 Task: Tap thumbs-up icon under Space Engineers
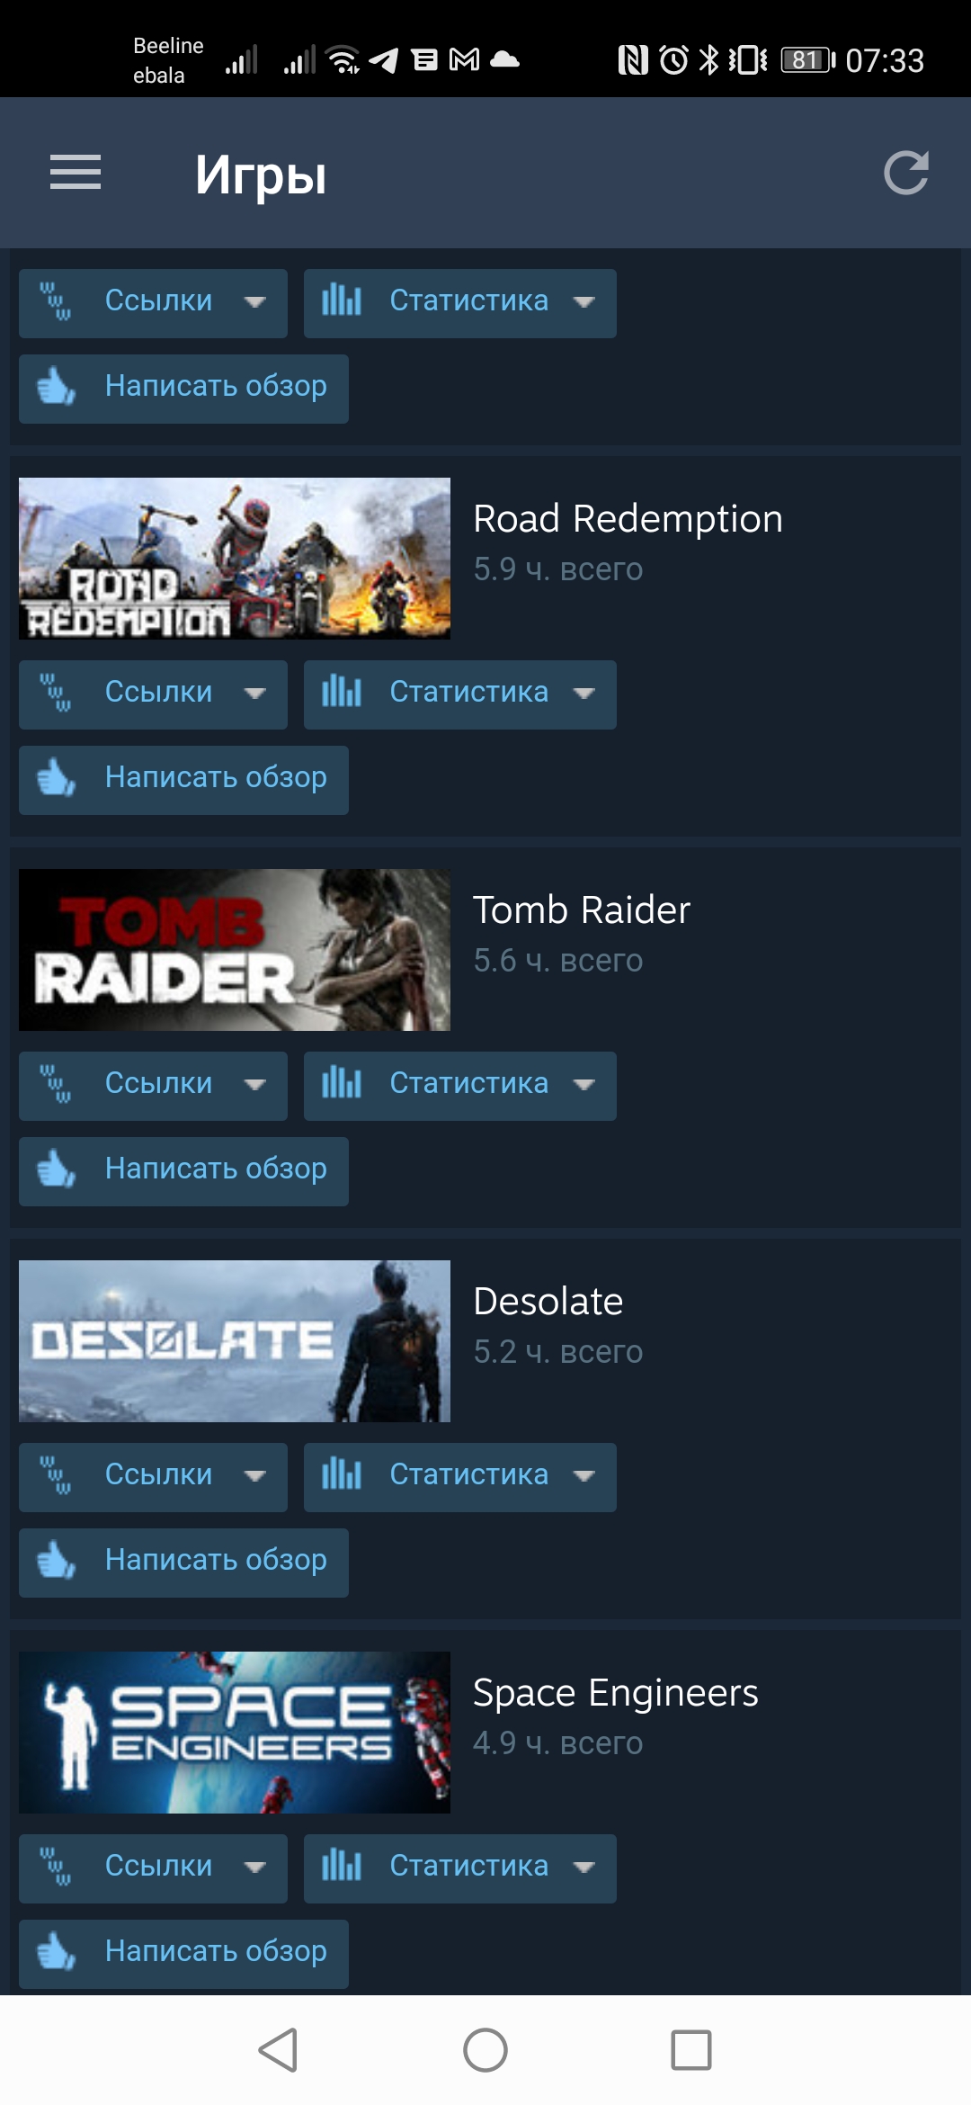[x=56, y=1951]
